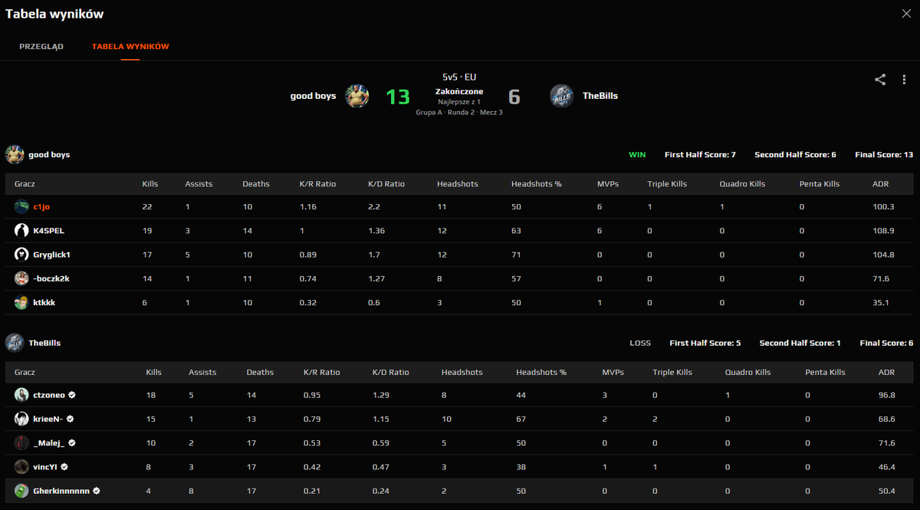
Task: Click green WIN label for good boys
Action: click(x=637, y=155)
